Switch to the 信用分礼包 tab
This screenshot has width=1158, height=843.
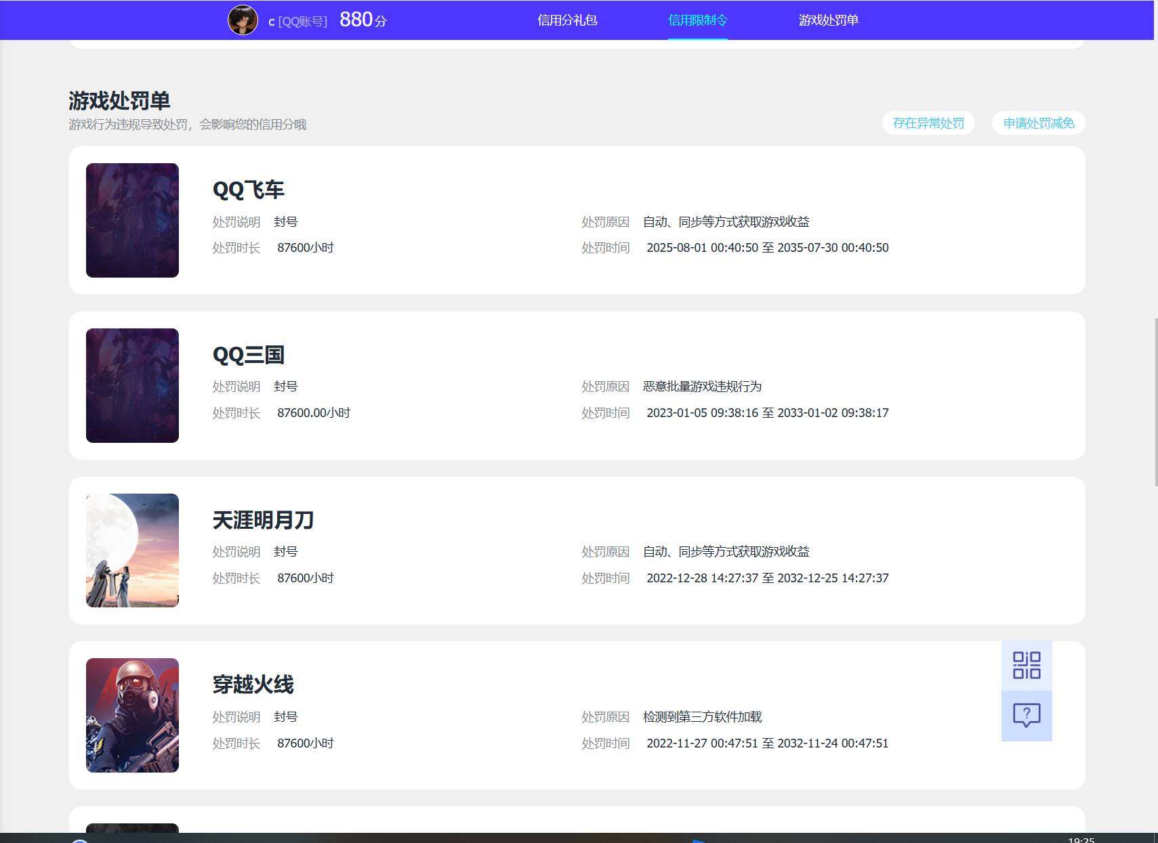567,20
